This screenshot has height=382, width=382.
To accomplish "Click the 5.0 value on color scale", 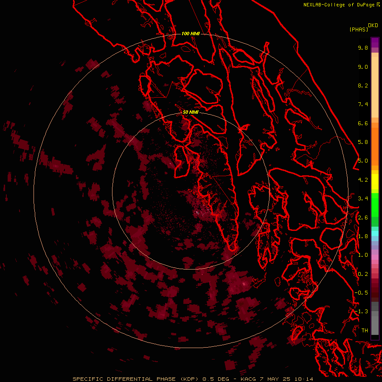I will pos(363,161).
